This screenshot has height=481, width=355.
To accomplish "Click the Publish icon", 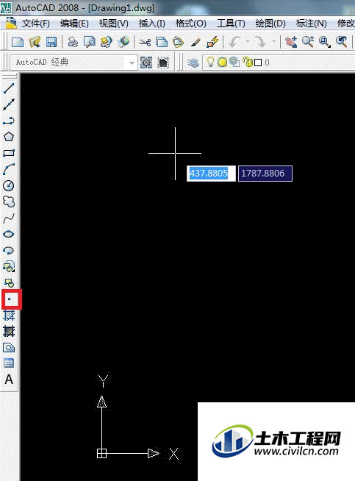I will pyautogui.click(x=107, y=42).
